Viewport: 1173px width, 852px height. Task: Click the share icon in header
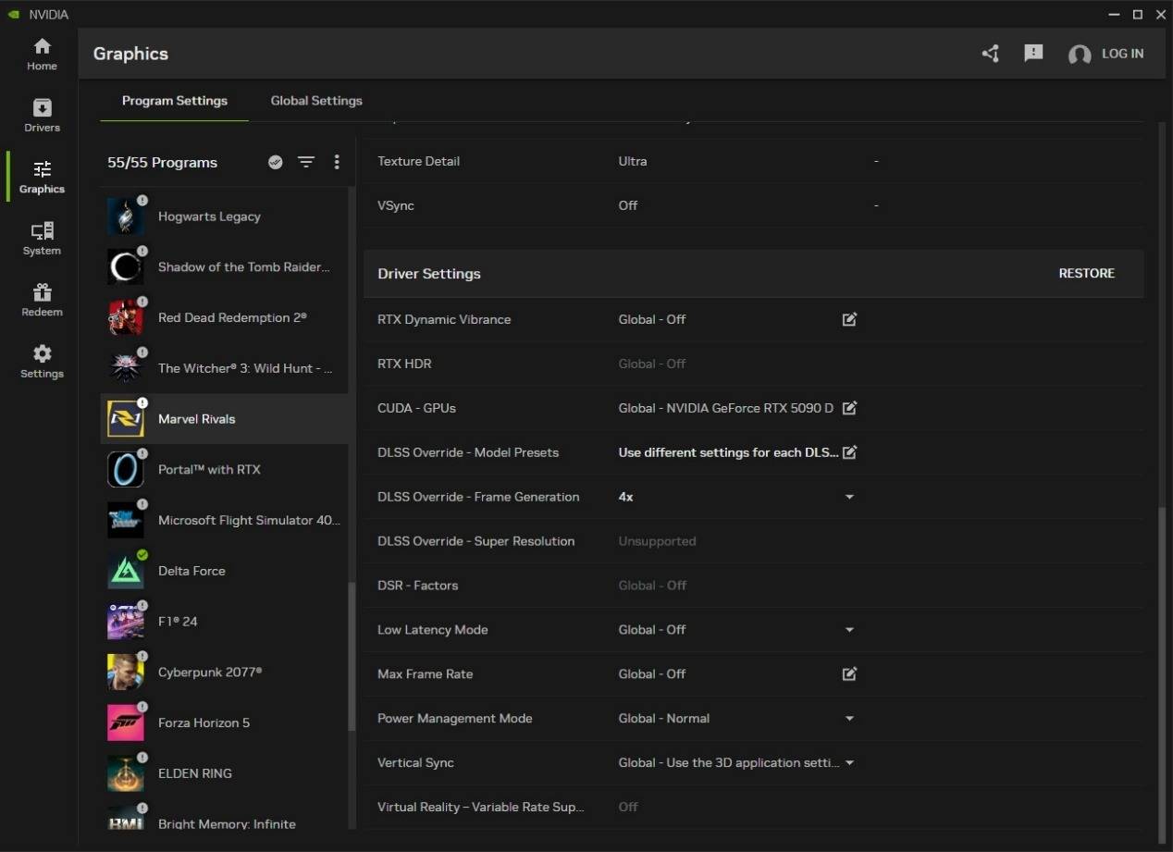tap(991, 54)
